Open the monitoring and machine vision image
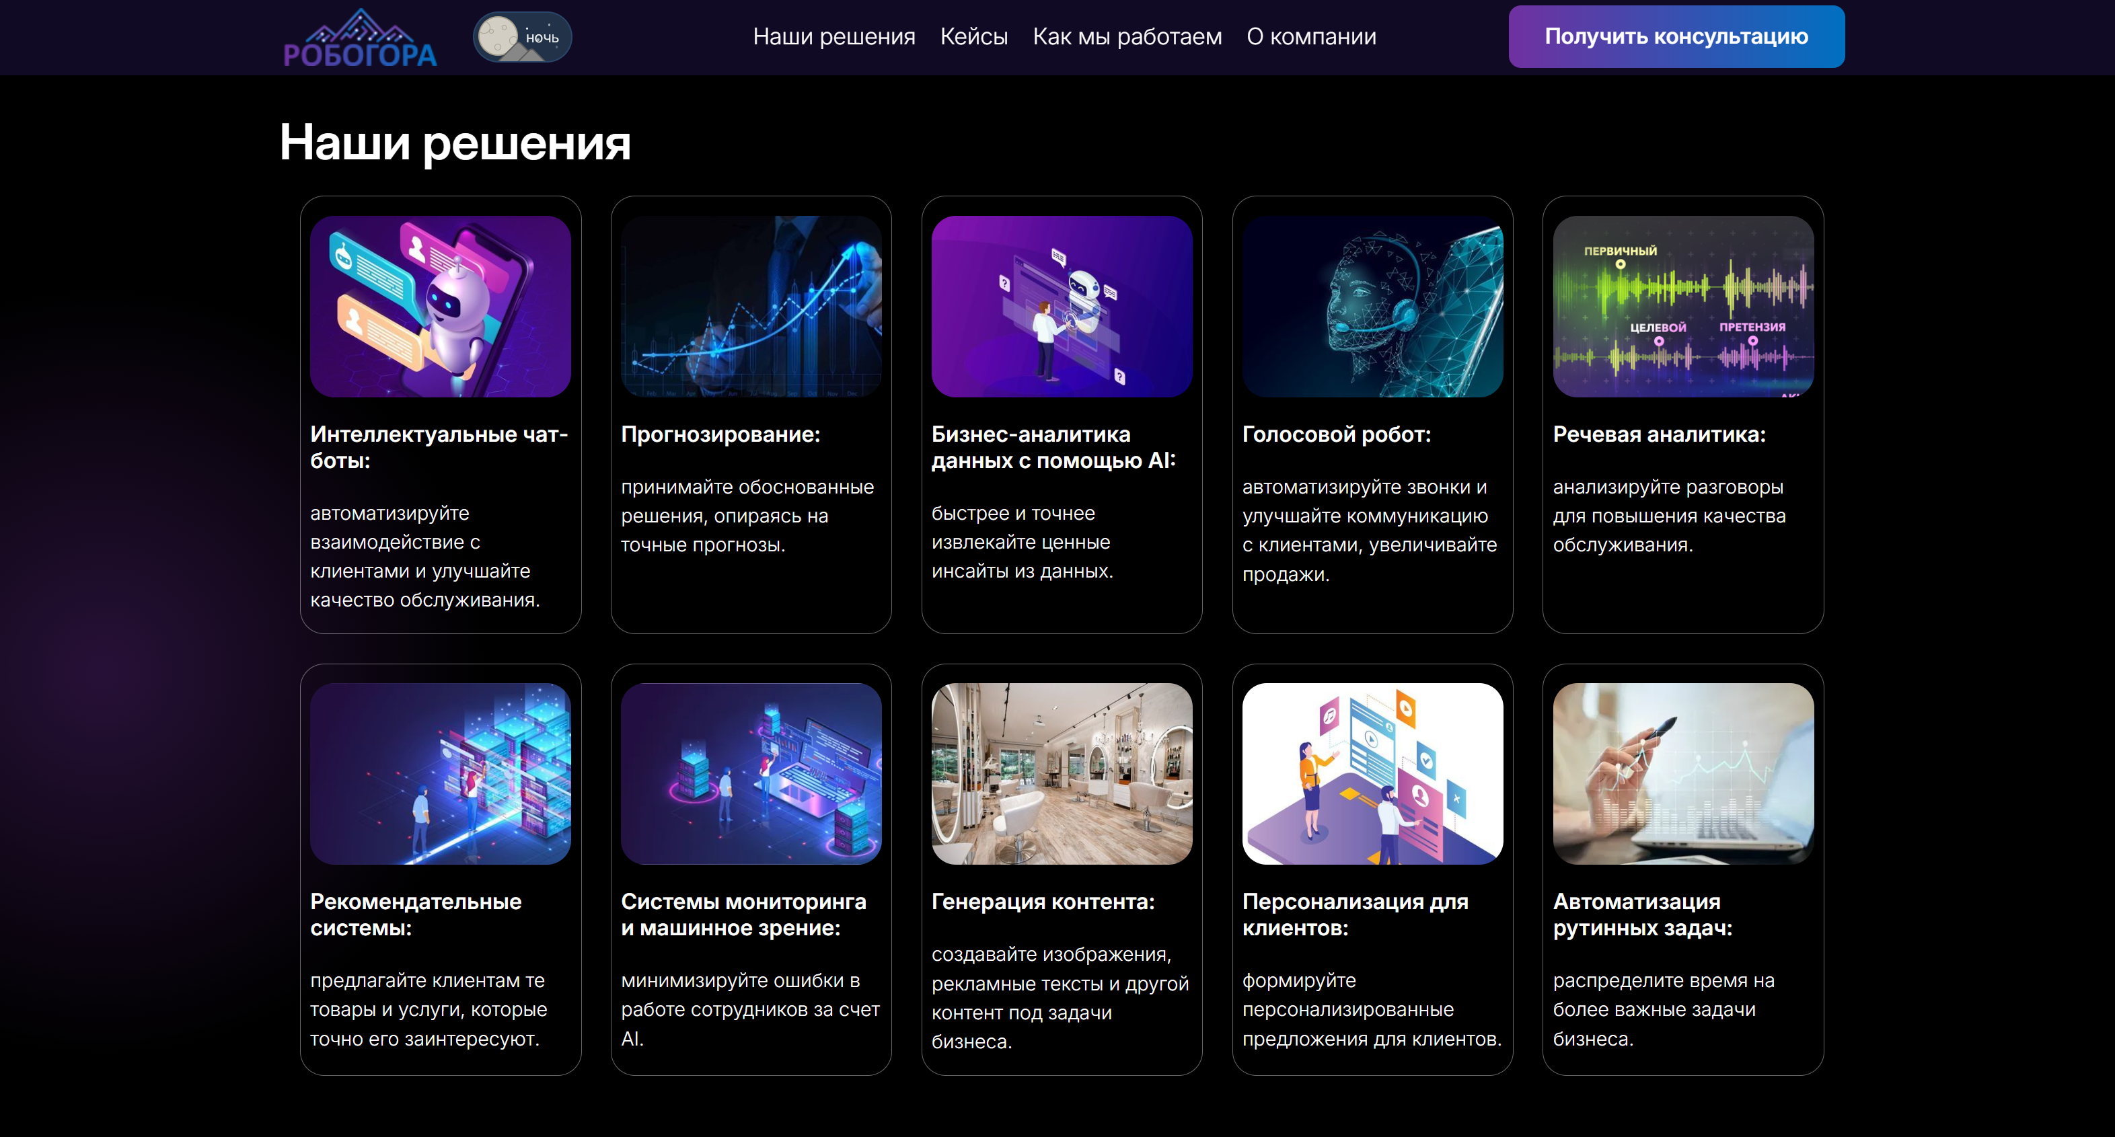This screenshot has width=2115, height=1137. tap(751, 774)
